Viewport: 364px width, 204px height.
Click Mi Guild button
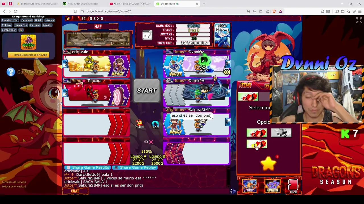click(35, 25)
